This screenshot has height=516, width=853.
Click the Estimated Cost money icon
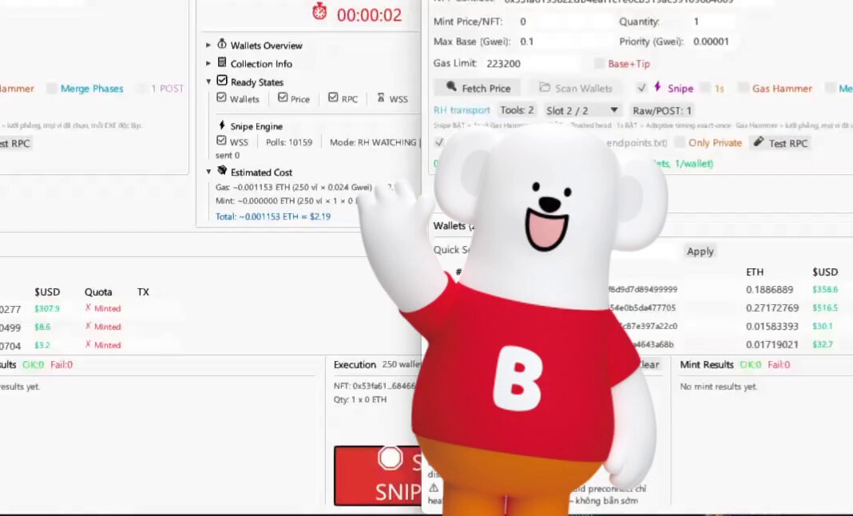click(222, 170)
